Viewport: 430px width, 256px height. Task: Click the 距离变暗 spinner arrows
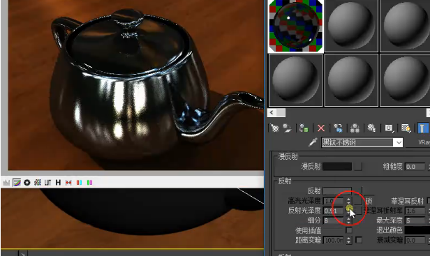348,241
